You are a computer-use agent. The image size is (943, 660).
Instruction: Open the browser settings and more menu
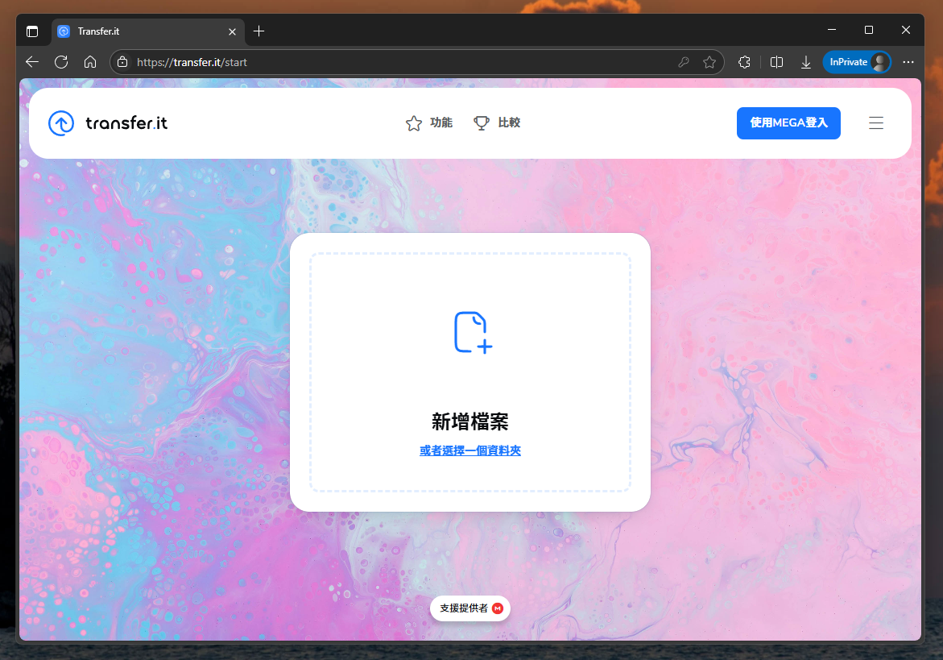point(908,62)
